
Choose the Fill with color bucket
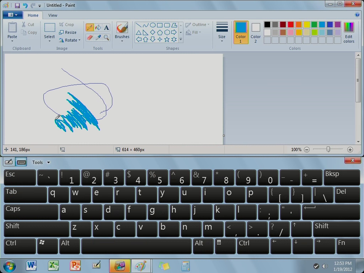tap(98, 28)
